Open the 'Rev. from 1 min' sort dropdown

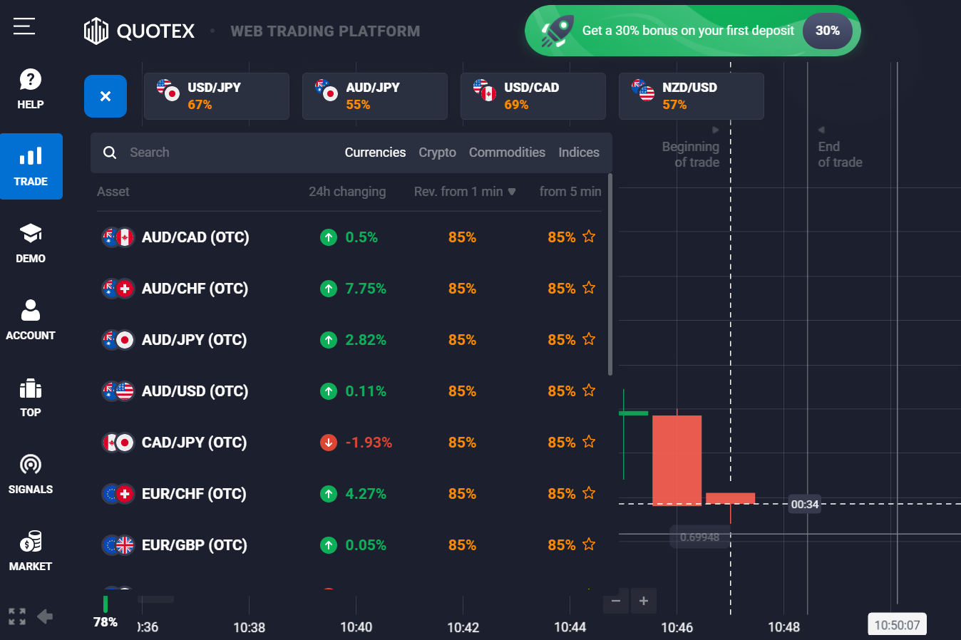click(465, 191)
